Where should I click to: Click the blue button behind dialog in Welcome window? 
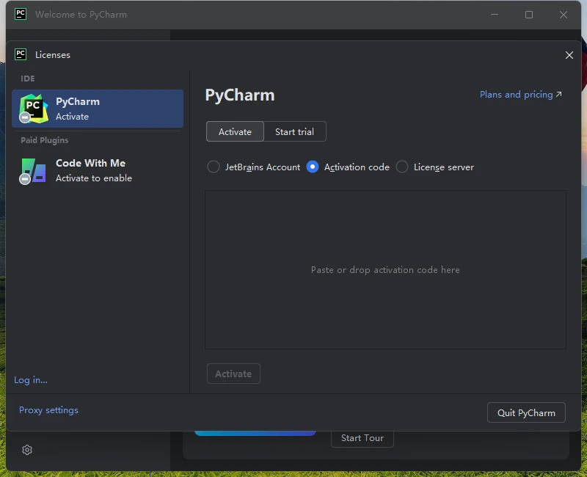tap(255, 433)
